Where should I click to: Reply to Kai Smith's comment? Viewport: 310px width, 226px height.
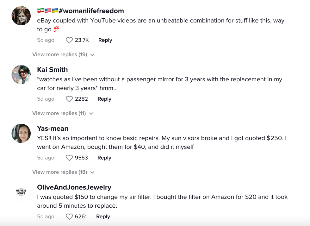tap(104, 99)
